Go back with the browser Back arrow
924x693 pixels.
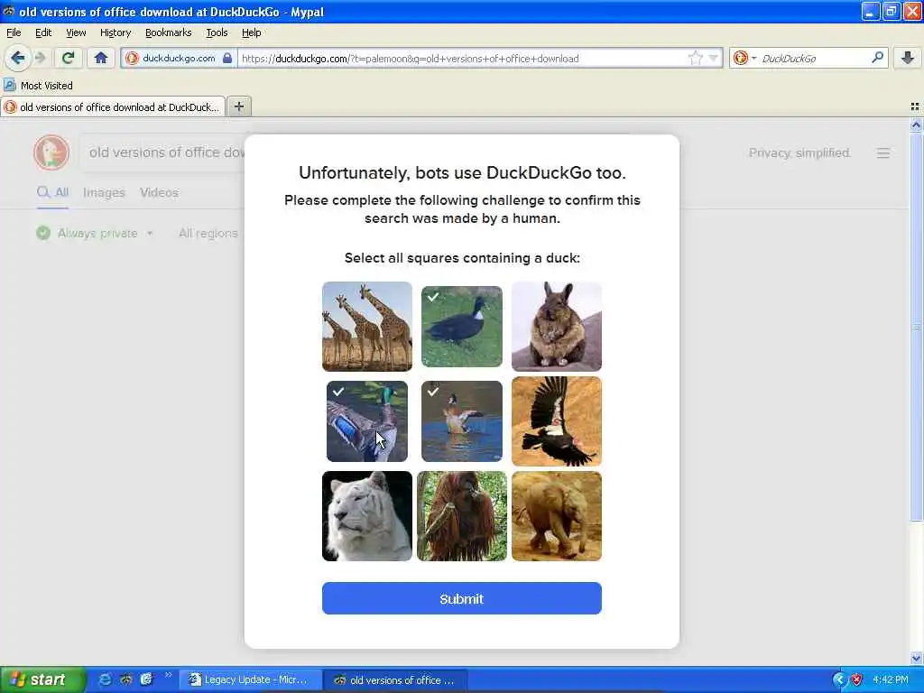pos(17,58)
